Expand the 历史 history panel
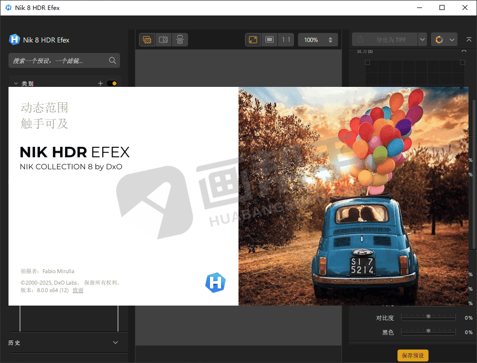This screenshot has width=477, height=363. (115, 343)
